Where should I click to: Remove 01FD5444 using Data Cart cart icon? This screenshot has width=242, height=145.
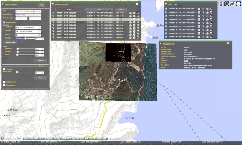[x=203, y=12]
